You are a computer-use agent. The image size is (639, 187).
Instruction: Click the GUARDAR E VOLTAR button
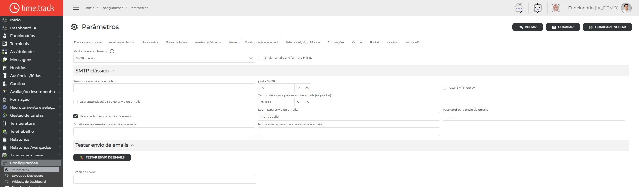607,27
